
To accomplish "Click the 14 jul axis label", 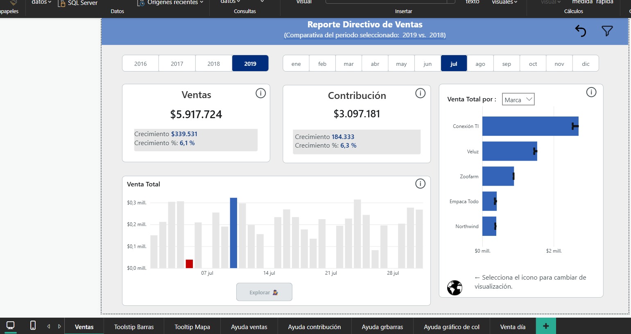I will (269, 273).
